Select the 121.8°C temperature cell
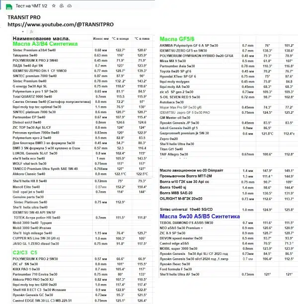This screenshot has height=304, width=298. point(267,134)
